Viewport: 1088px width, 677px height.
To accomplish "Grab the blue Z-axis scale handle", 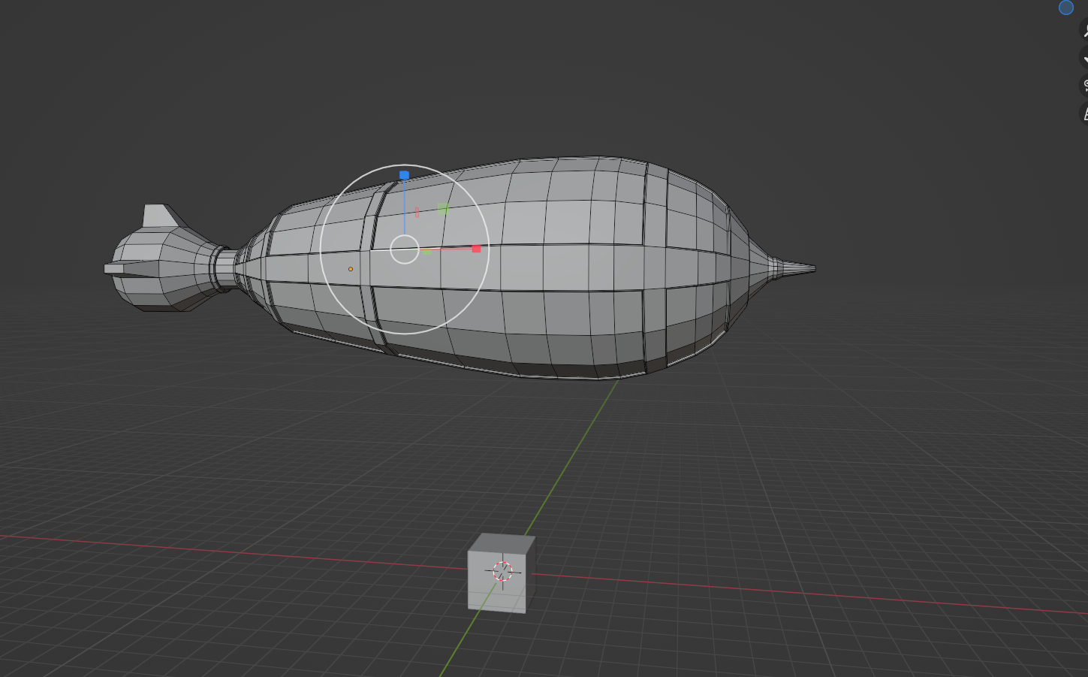I will [404, 175].
